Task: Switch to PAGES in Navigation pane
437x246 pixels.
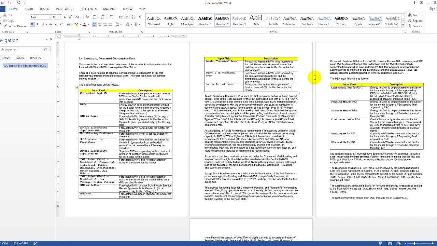Action: click(x=19, y=58)
